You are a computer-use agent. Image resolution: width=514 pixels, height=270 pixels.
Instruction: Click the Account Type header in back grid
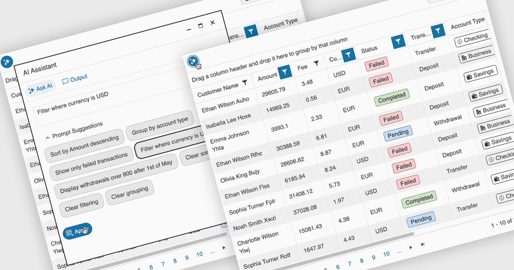(281, 24)
